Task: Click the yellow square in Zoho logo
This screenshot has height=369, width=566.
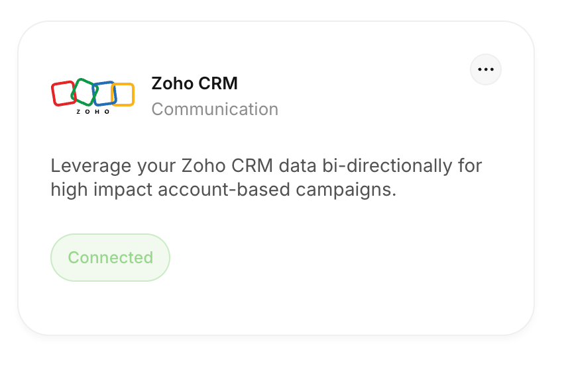Action: pos(123,95)
